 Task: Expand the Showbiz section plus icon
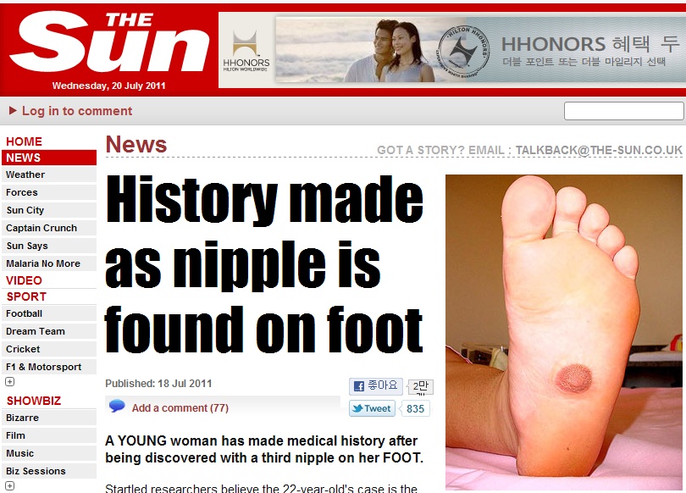[9, 485]
